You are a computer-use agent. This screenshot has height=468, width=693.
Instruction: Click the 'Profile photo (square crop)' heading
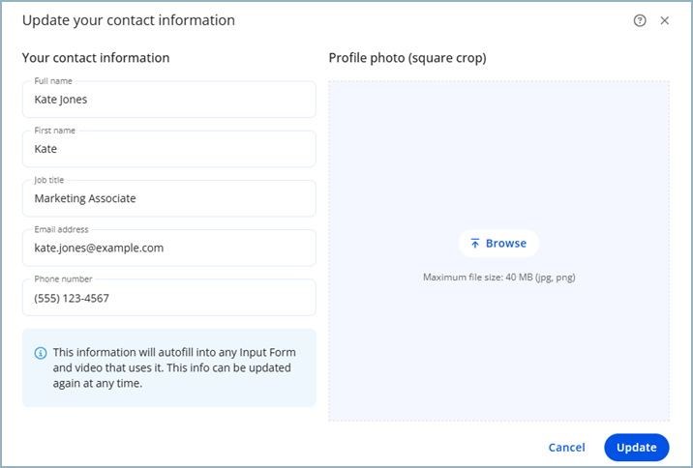click(x=407, y=58)
